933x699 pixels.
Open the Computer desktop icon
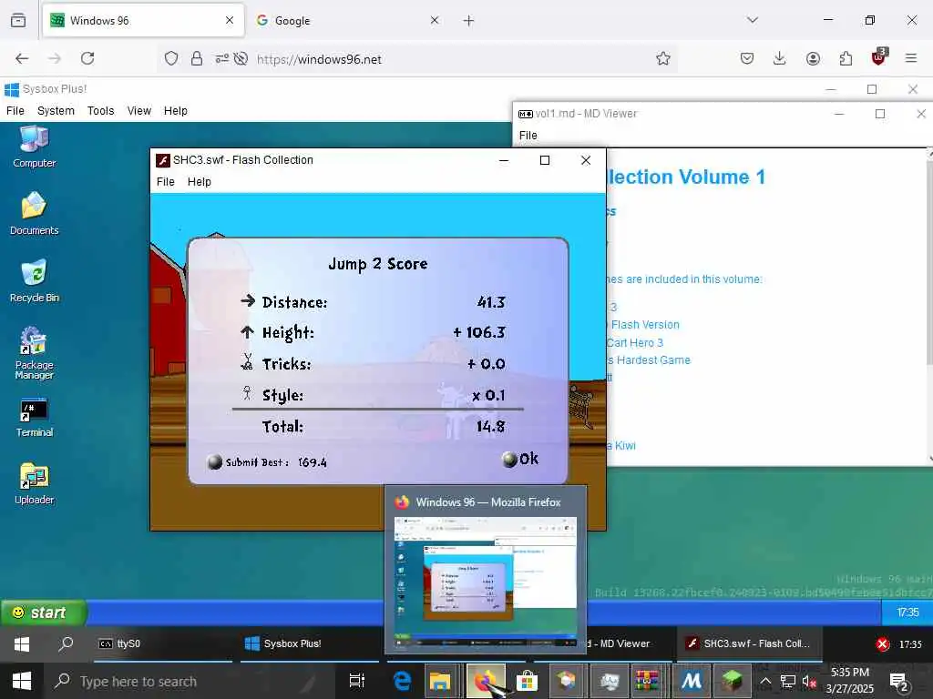pyautogui.click(x=34, y=147)
